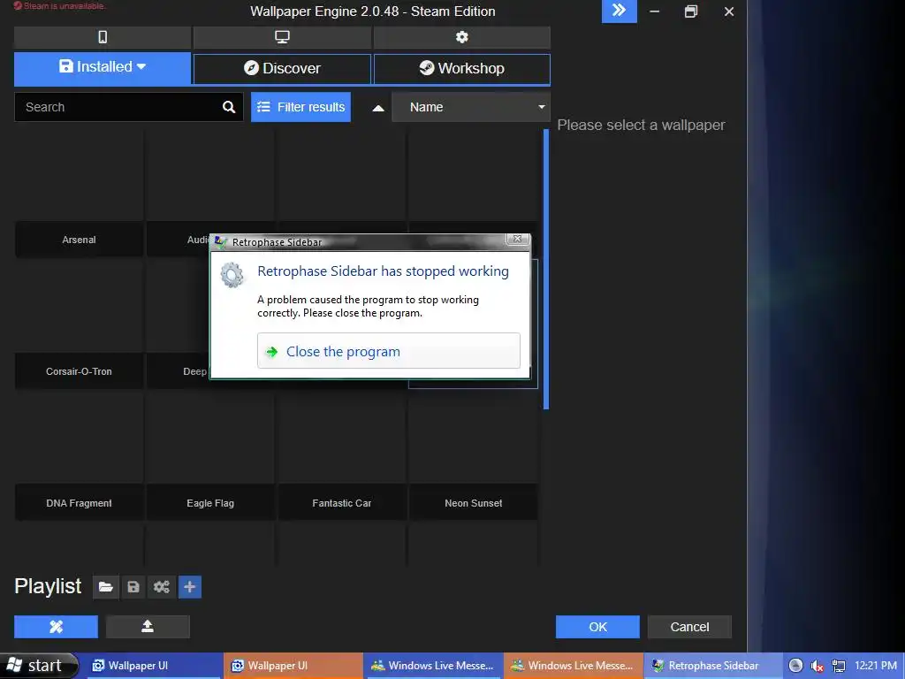The width and height of the screenshot is (905, 679).
Task: Click the upload wallpaper button
Action: tap(148, 627)
